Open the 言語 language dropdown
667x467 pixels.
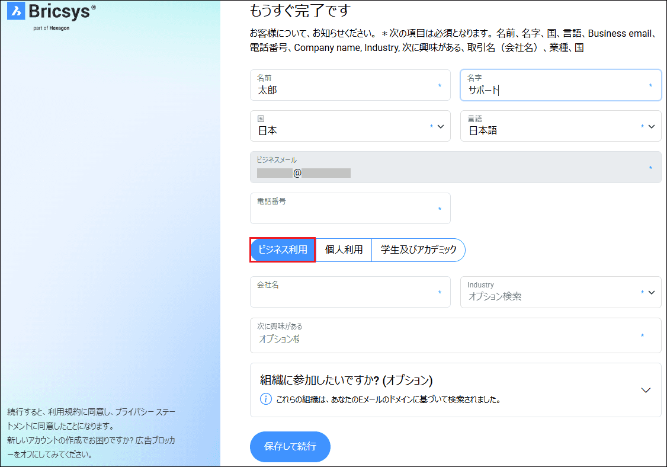(651, 126)
